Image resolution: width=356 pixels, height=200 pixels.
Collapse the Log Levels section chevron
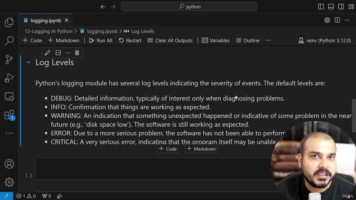pos(28,62)
